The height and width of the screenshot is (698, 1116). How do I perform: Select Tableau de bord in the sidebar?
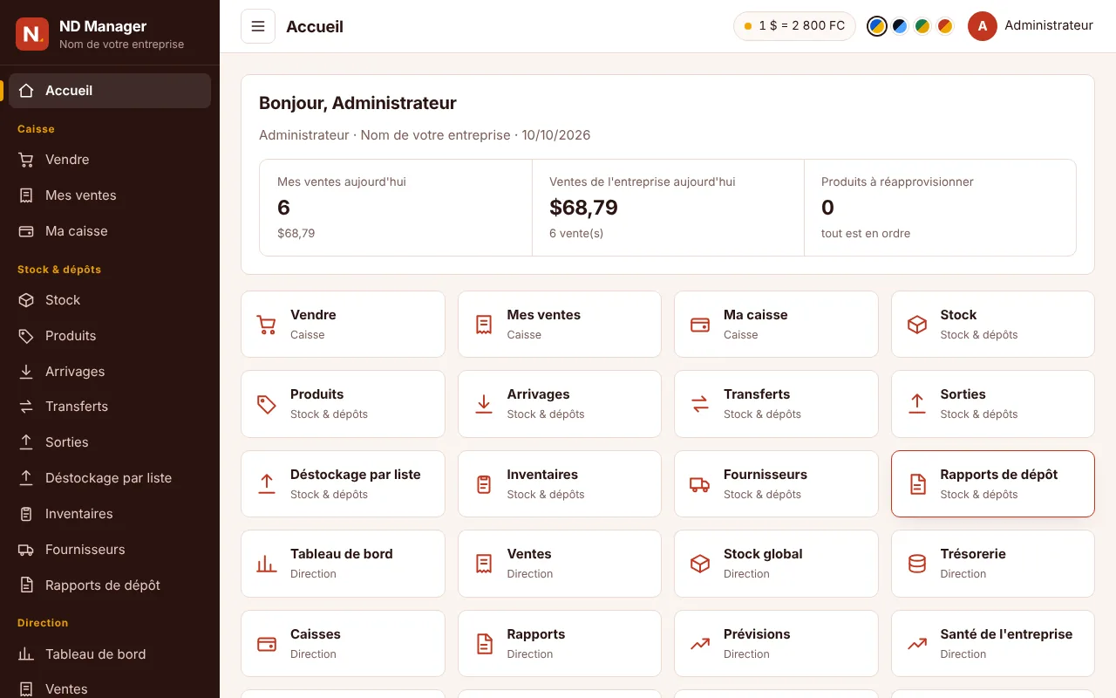tap(110, 654)
